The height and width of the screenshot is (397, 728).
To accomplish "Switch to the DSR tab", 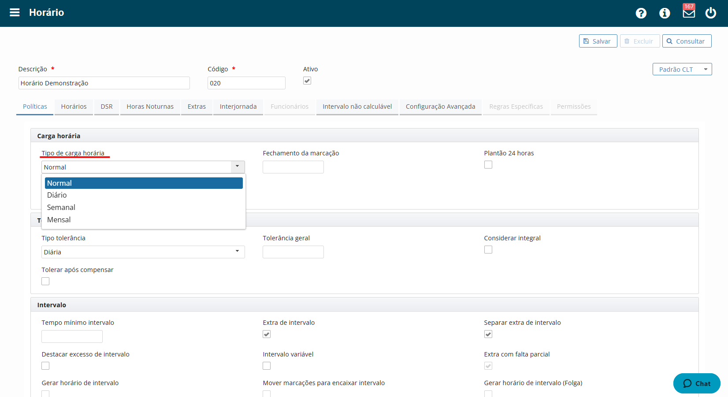I will [107, 107].
